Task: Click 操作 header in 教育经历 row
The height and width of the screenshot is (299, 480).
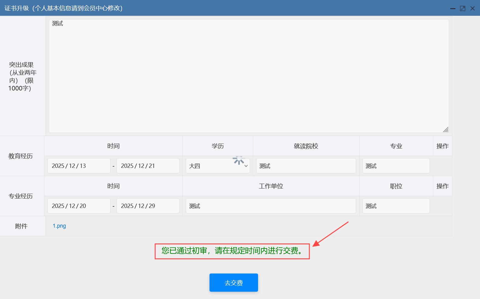Action: pyautogui.click(x=442, y=146)
